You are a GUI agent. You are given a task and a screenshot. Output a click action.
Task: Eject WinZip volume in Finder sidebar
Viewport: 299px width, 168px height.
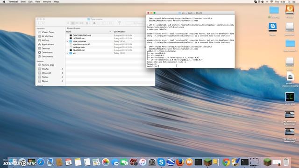pyautogui.click(x=62, y=69)
